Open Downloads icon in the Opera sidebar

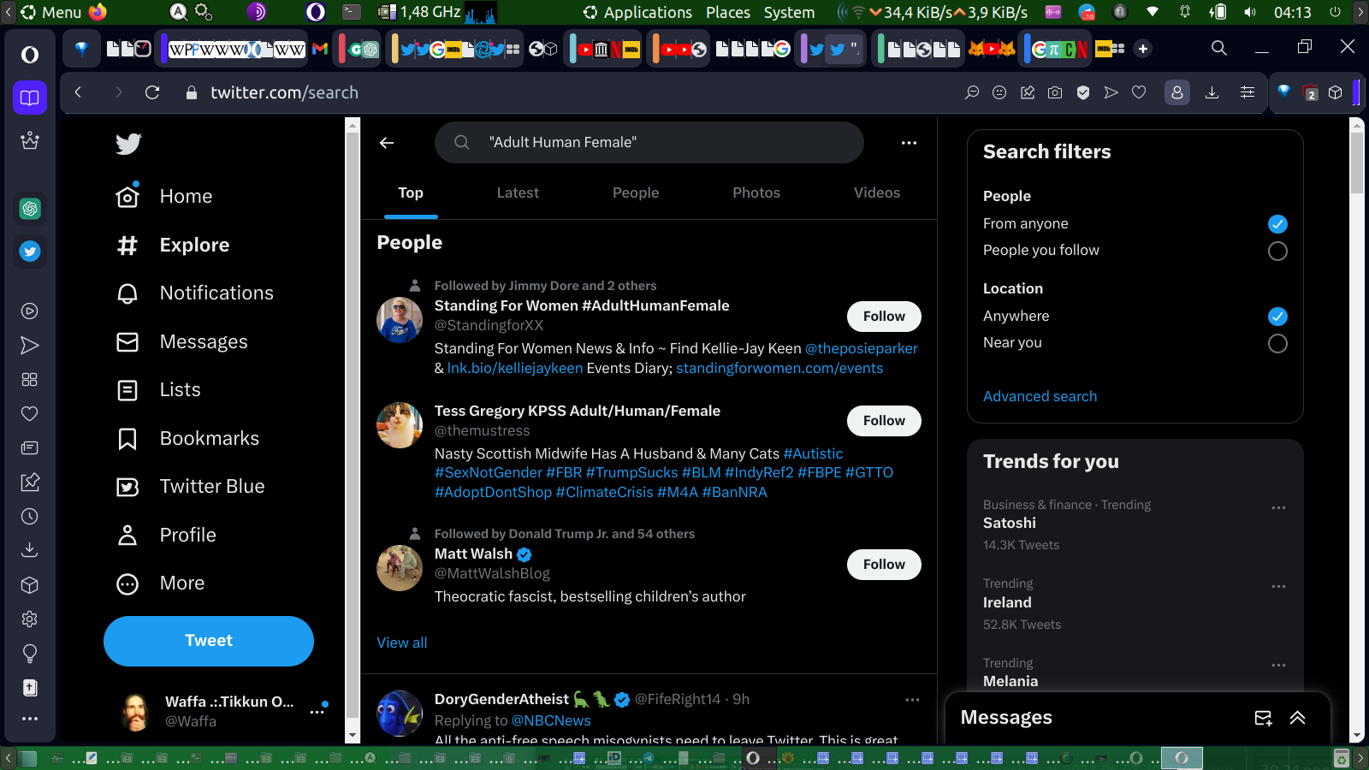coord(30,550)
